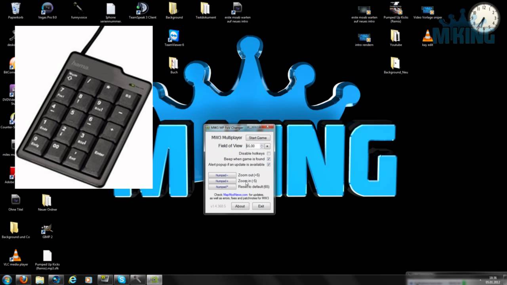
Task: Click the Numpad* hotkey button
Action: [222, 187]
